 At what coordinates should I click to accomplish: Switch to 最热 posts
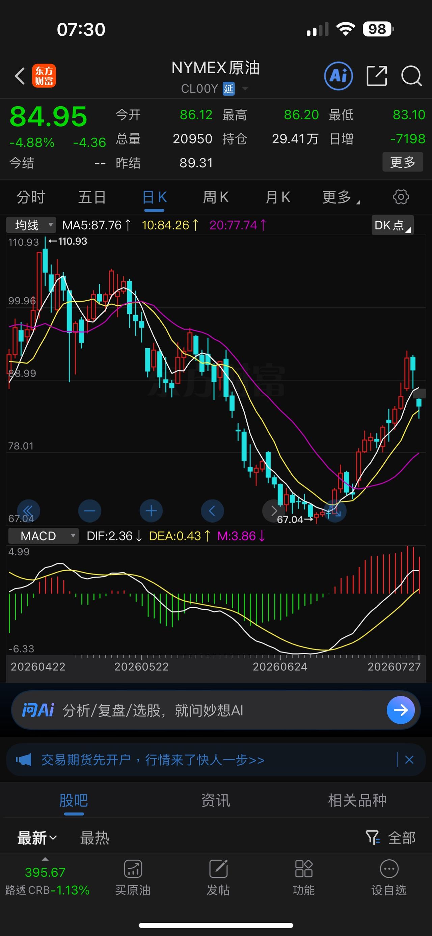[x=95, y=838]
